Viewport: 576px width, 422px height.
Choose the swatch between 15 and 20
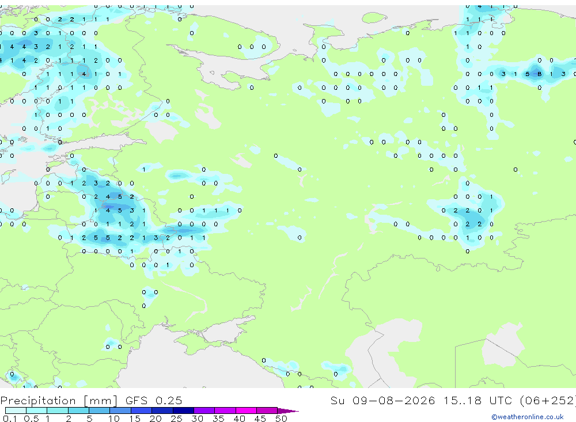coord(142,410)
